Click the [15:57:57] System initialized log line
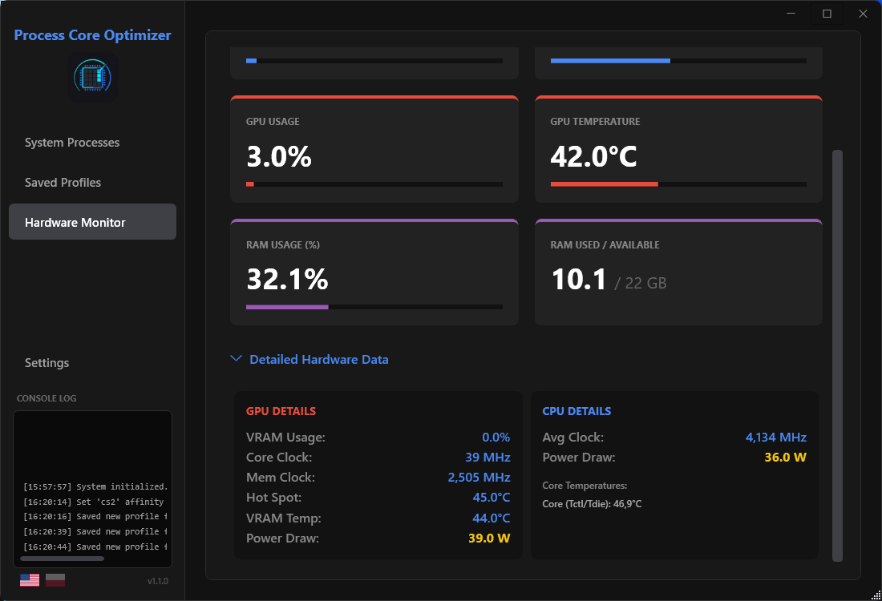 coord(95,486)
